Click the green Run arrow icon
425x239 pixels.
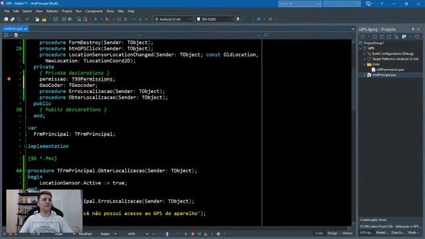96,19
